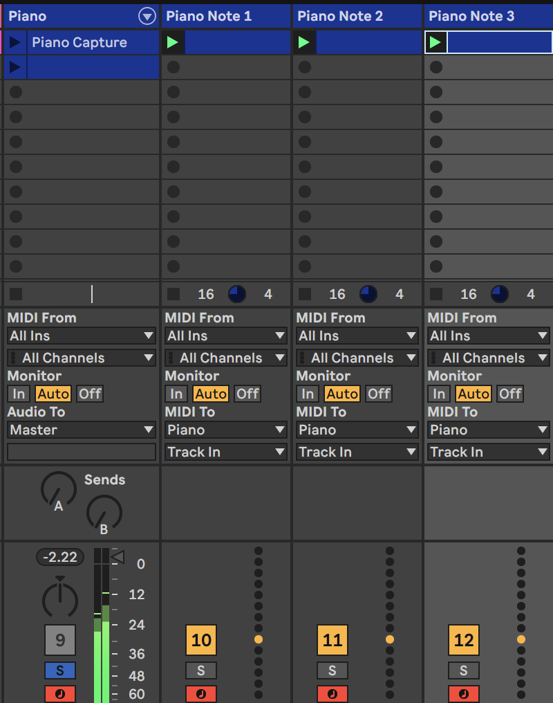Image resolution: width=553 pixels, height=703 pixels.
Task: Arm Piano Note 3 for recording
Action: tap(463, 694)
